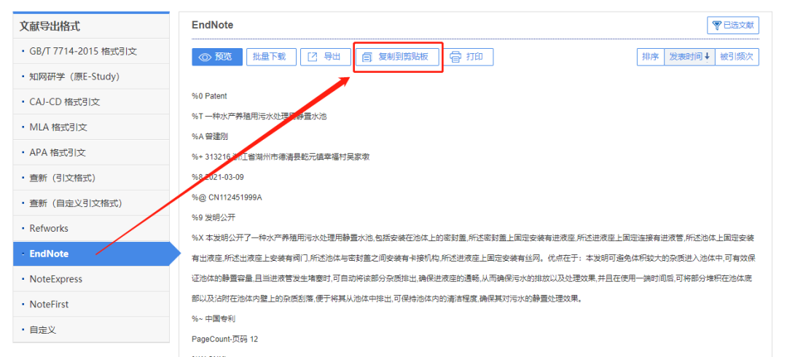Click the line PageCount-页码 12
Image resolution: width=787 pixels, height=357 pixels.
[x=225, y=339]
